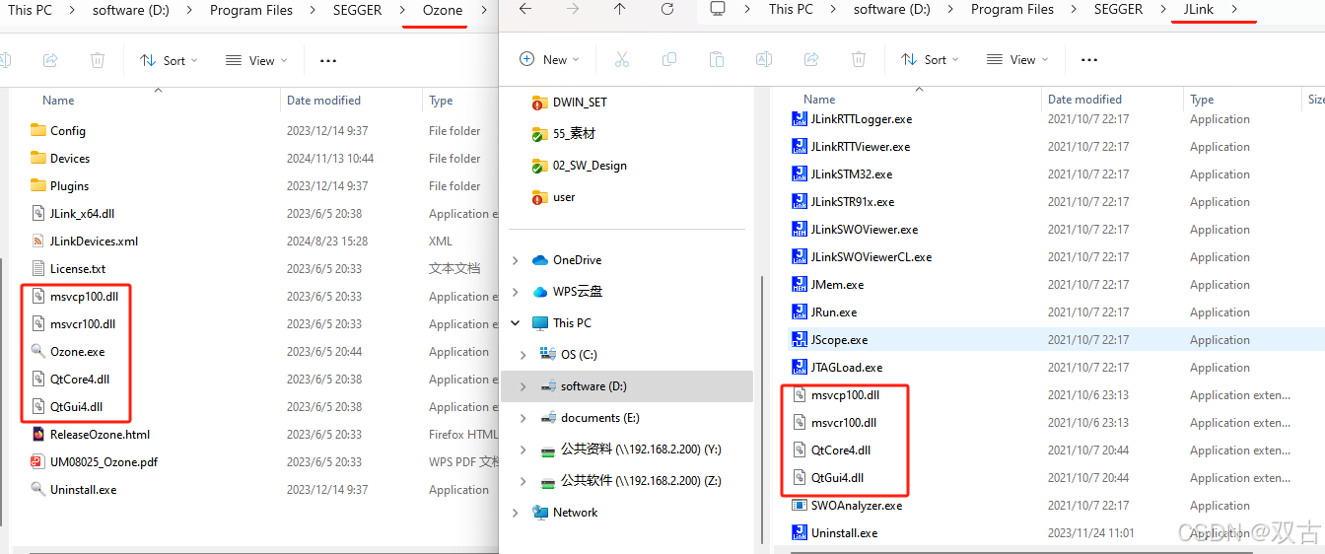This screenshot has height=554, width=1325.
Task: Open the View dropdown in Ozone window
Action: click(255, 60)
